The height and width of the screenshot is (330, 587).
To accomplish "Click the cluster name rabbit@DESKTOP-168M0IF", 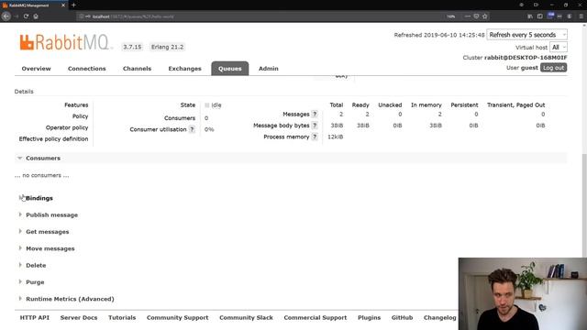I will click(526, 58).
